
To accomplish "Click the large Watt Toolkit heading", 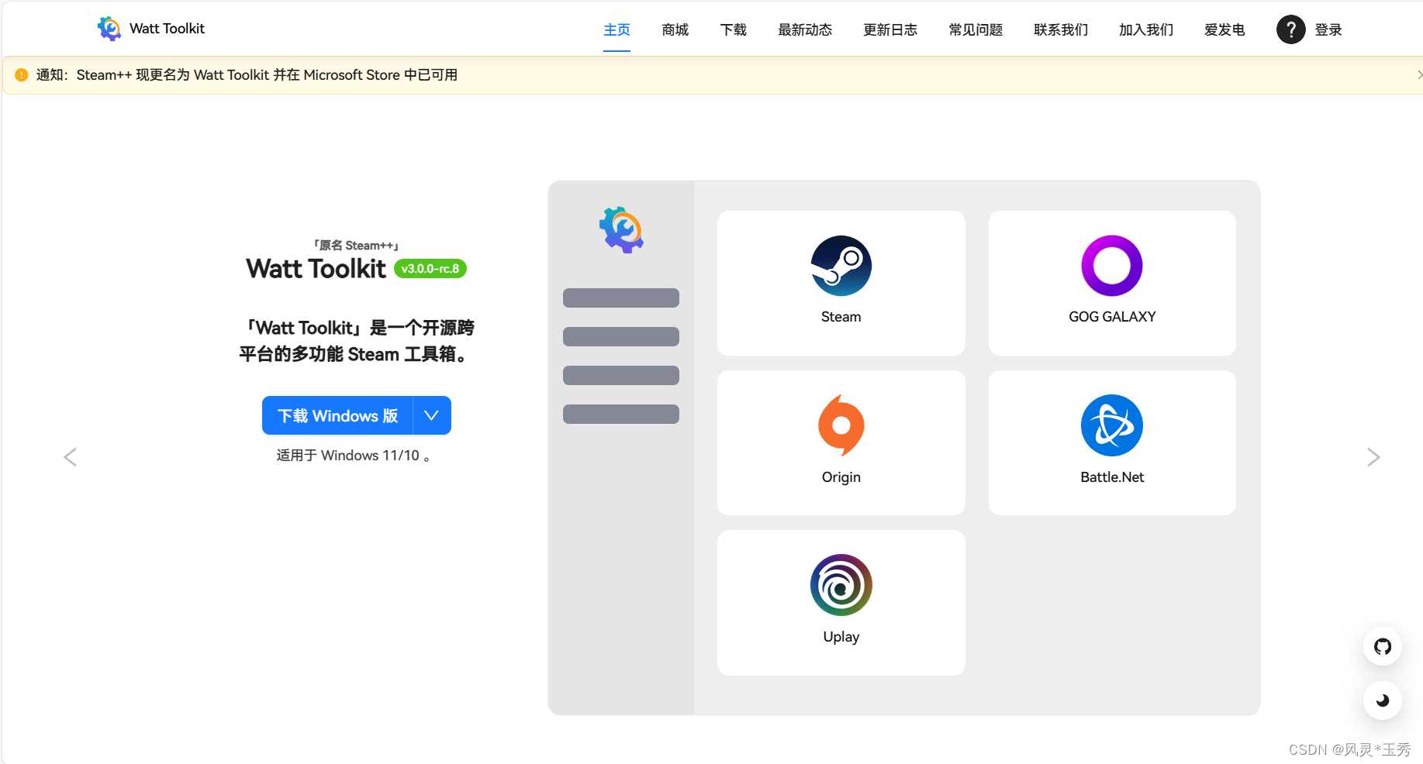I will 316,269.
